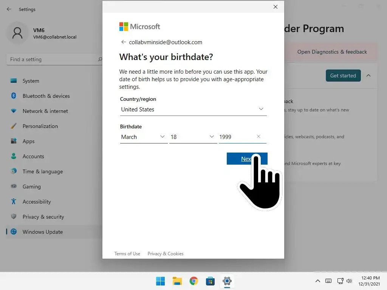Open the clock showing 12:40 PM

(369, 281)
